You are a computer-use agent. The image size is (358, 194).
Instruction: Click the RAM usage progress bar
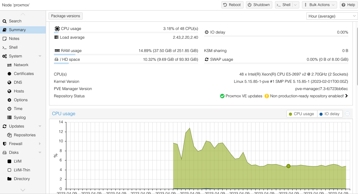point(126,55)
